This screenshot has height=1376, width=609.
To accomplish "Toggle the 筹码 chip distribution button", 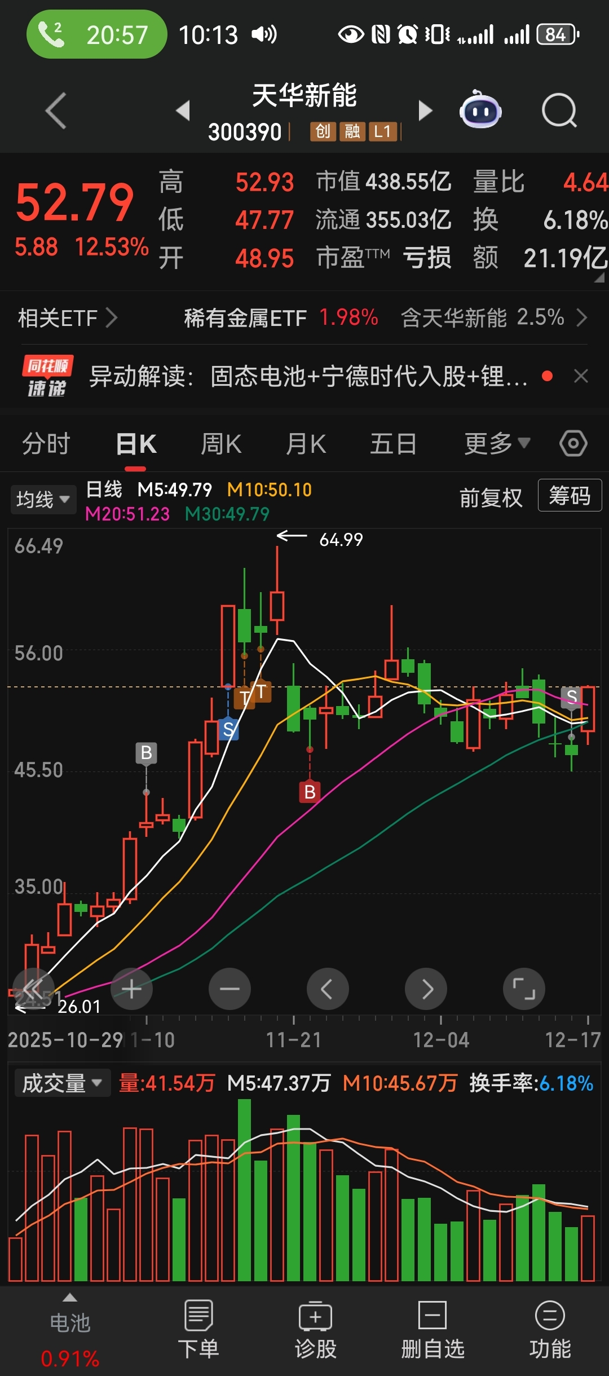I will [x=570, y=496].
